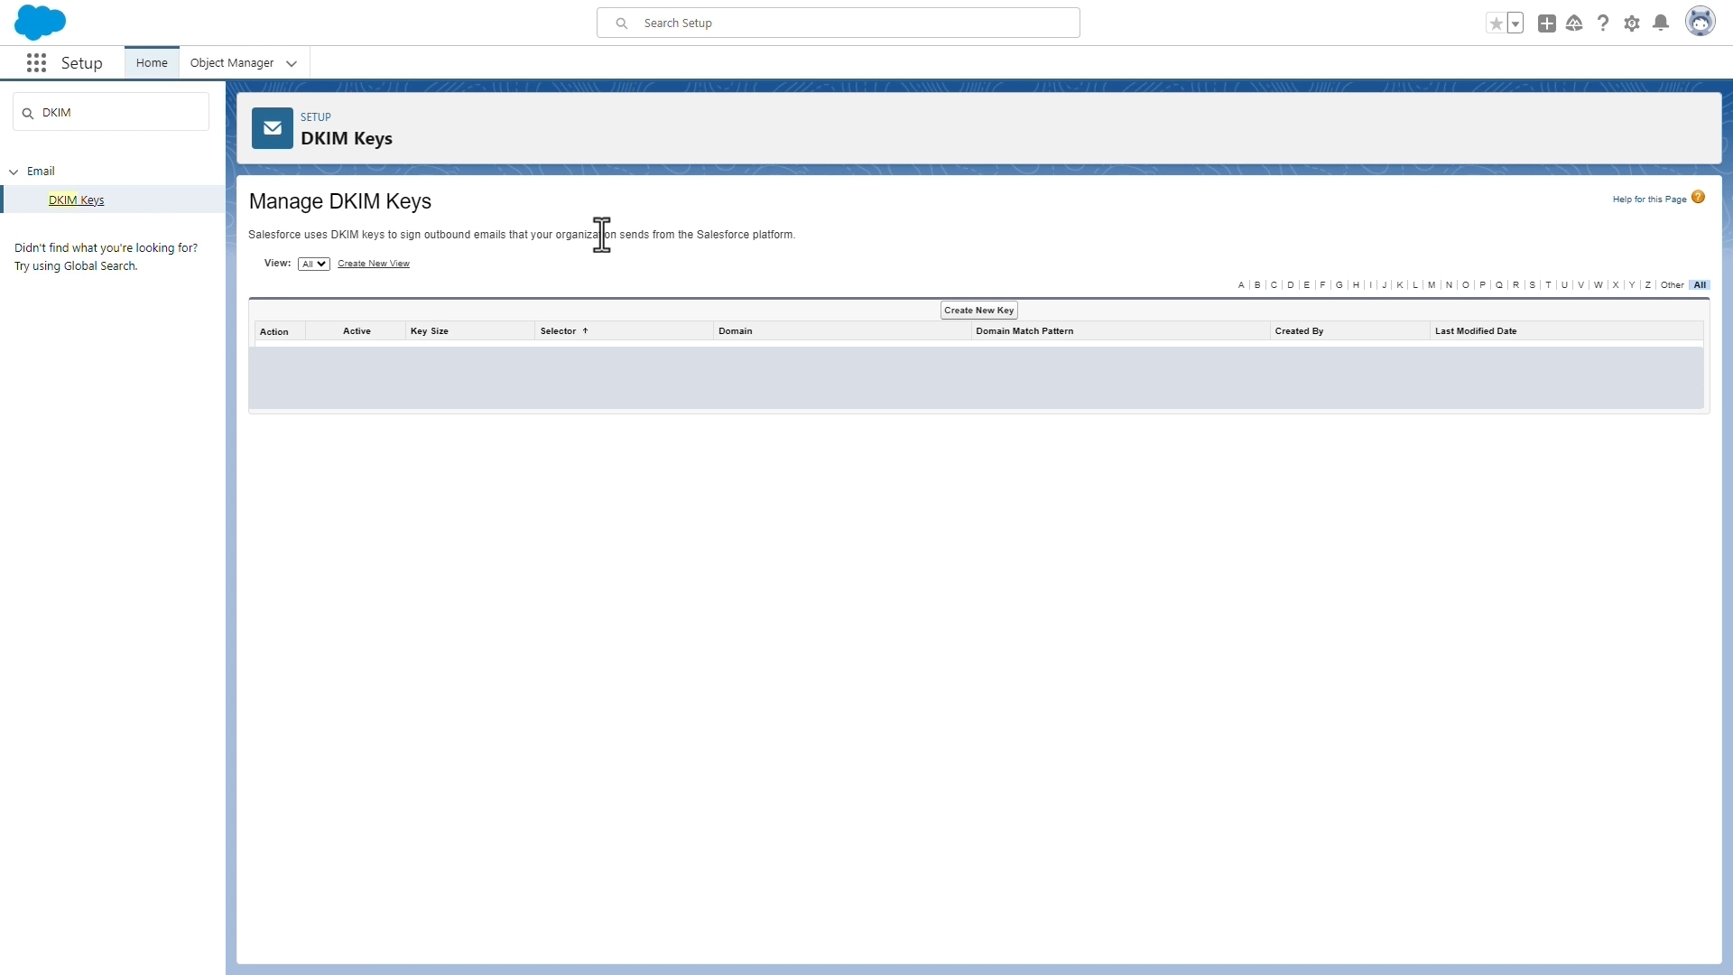Click the Create New View link
The height and width of the screenshot is (975, 1733).
(374, 264)
